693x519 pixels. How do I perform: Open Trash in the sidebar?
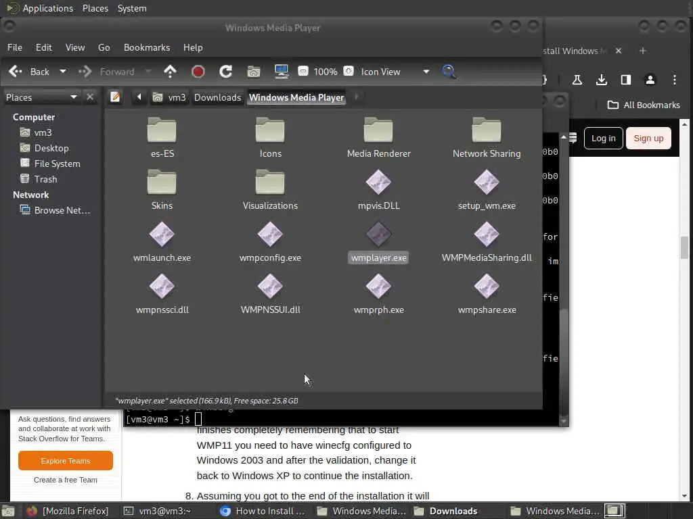coord(39,178)
